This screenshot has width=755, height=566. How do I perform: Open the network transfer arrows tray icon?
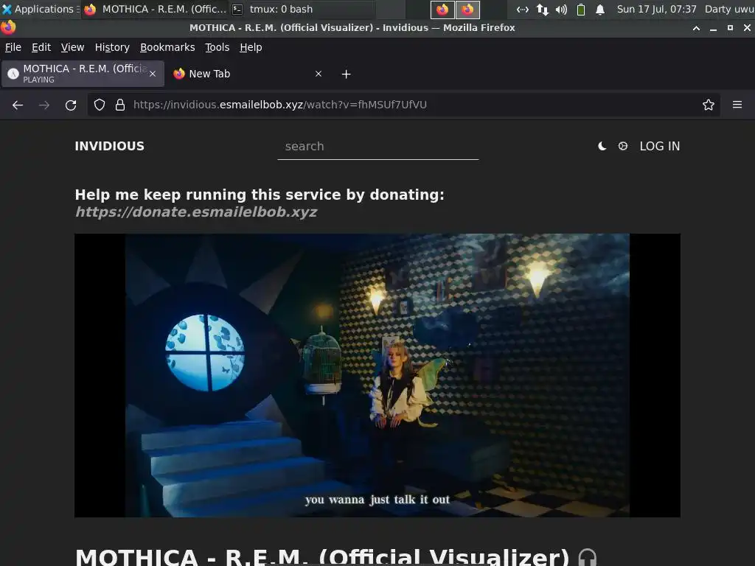coord(543,9)
